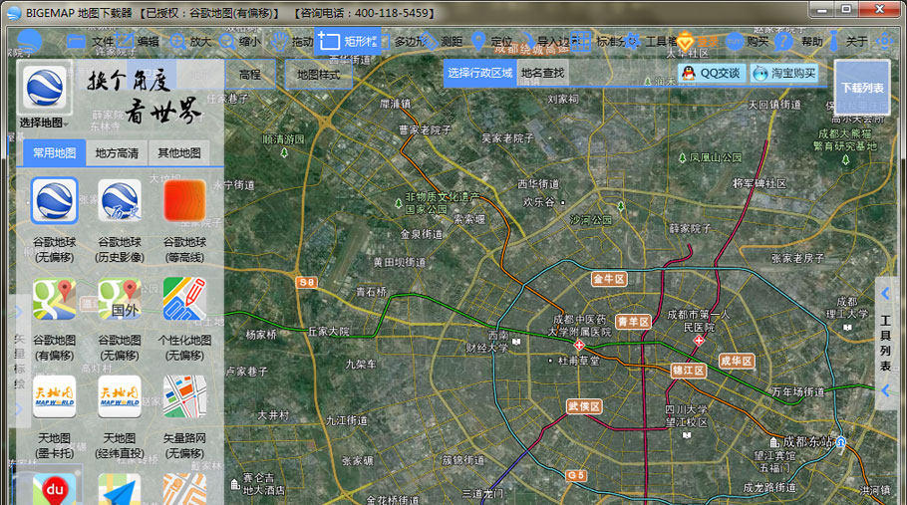This screenshot has height=505, width=907.
Task: Expand the 选择地图 dropdown
Action: [44, 123]
